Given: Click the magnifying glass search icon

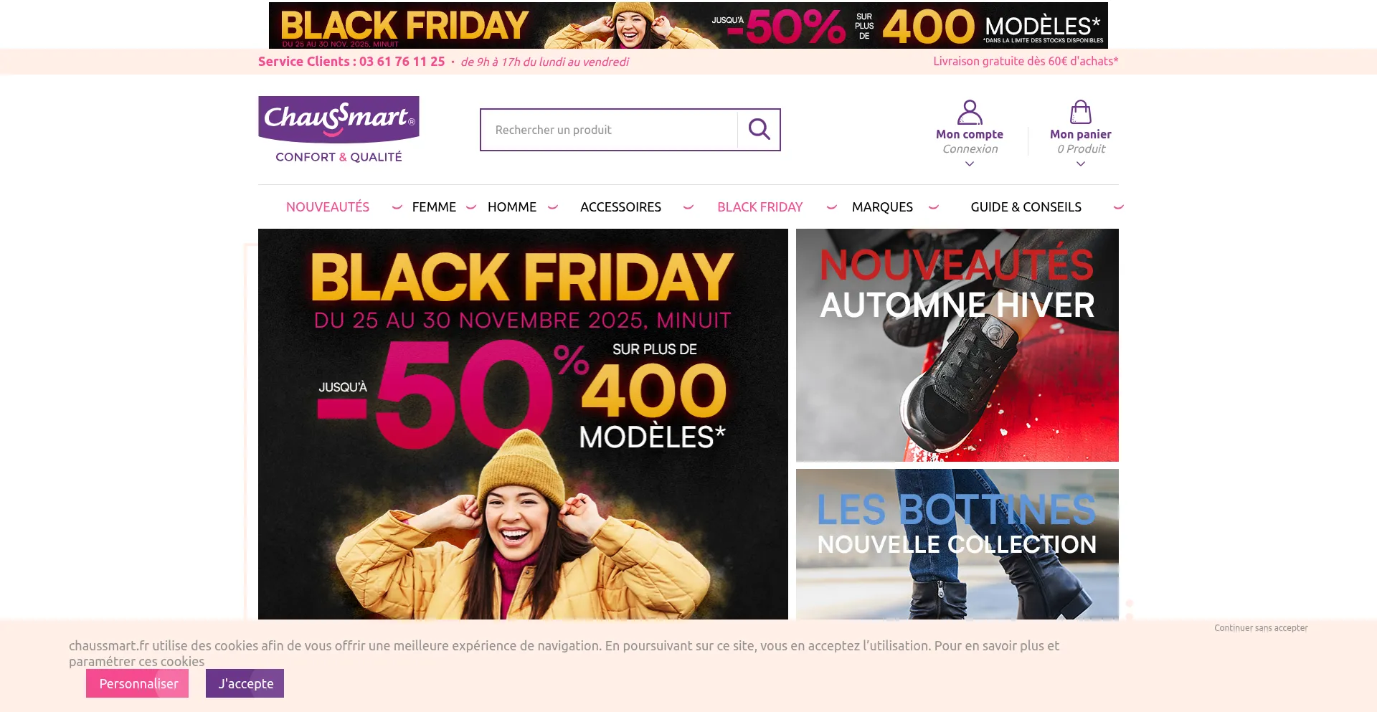Looking at the screenshot, I should pyautogui.click(x=759, y=130).
